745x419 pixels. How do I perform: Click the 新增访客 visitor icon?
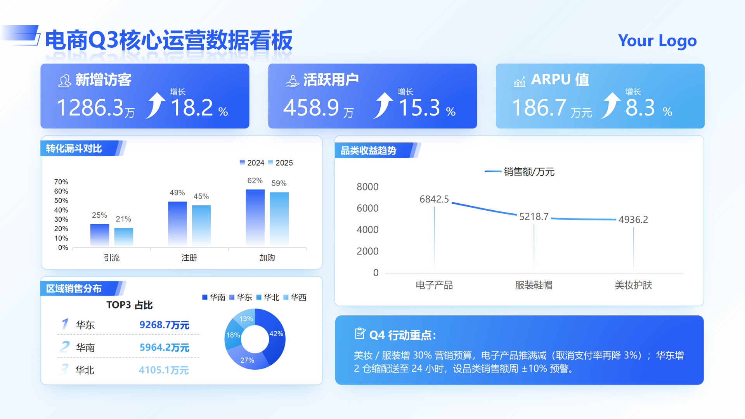pos(64,81)
